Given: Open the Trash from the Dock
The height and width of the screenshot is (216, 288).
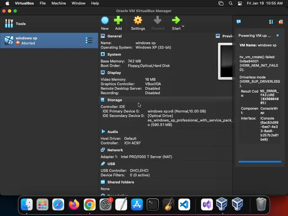Looking at the screenshot, I should pos(261,204).
